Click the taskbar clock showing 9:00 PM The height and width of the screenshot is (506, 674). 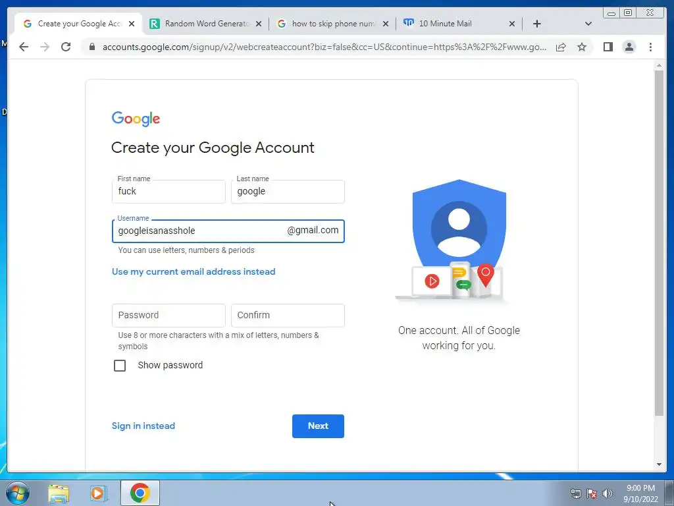click(x=640, y=493)
